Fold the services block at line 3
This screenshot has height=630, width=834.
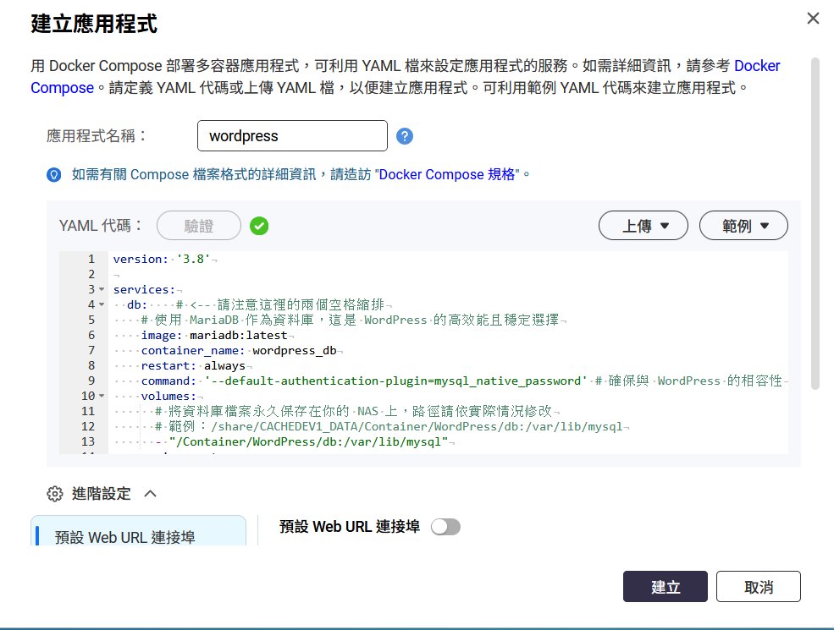[x=102, y=289]
